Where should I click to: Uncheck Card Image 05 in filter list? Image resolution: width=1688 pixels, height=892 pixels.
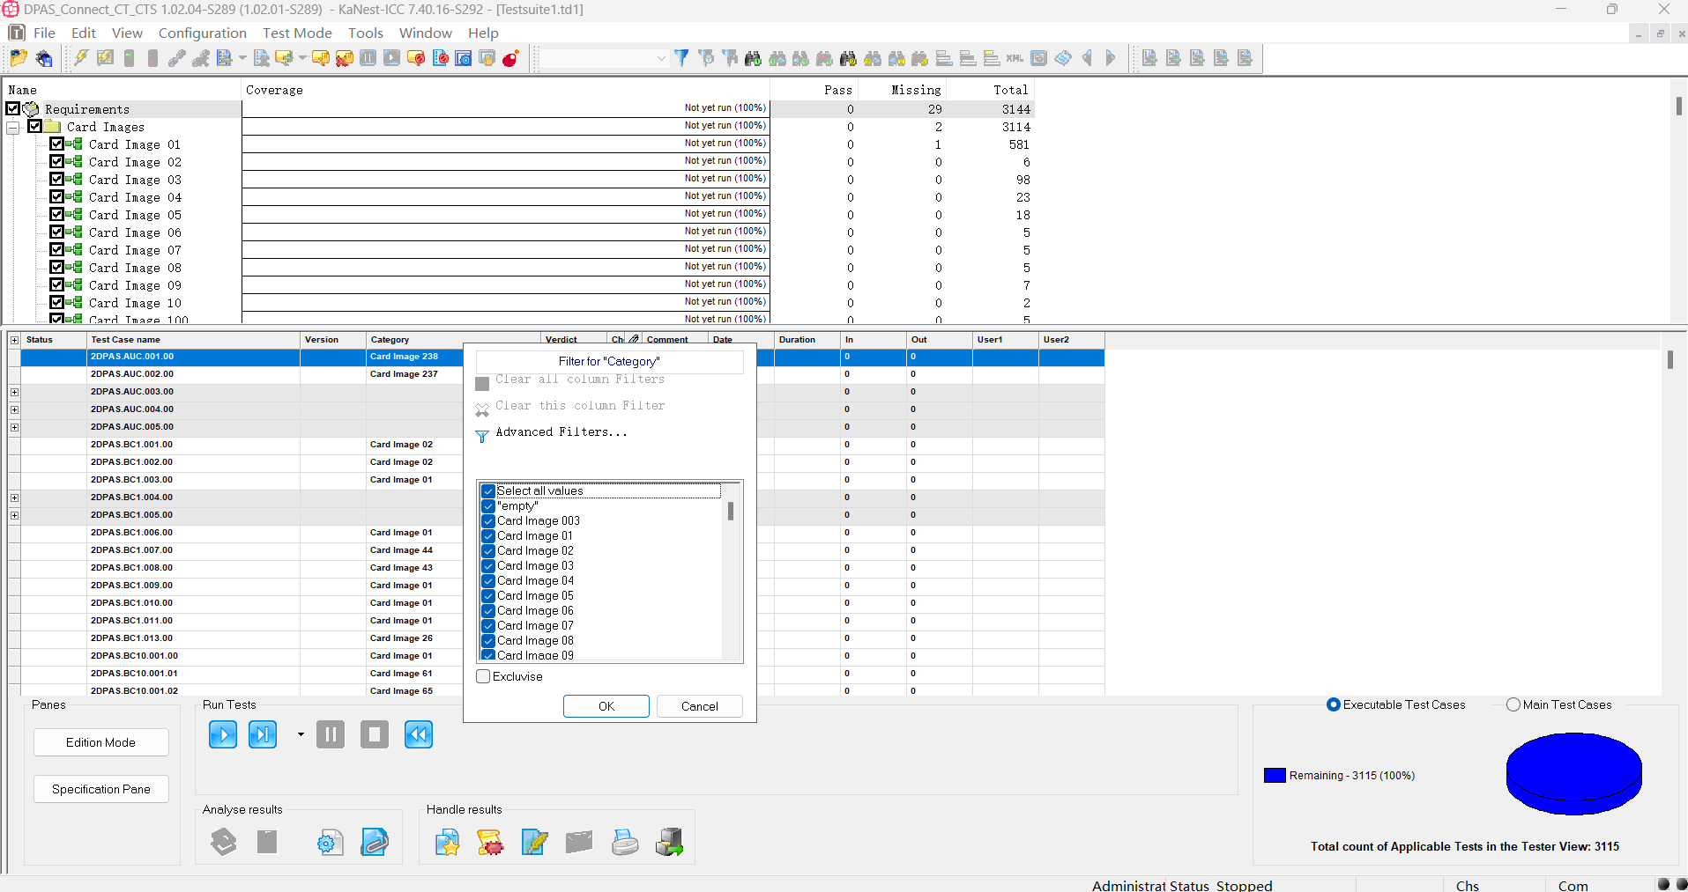pyautogui.click(x=487, y=596)
